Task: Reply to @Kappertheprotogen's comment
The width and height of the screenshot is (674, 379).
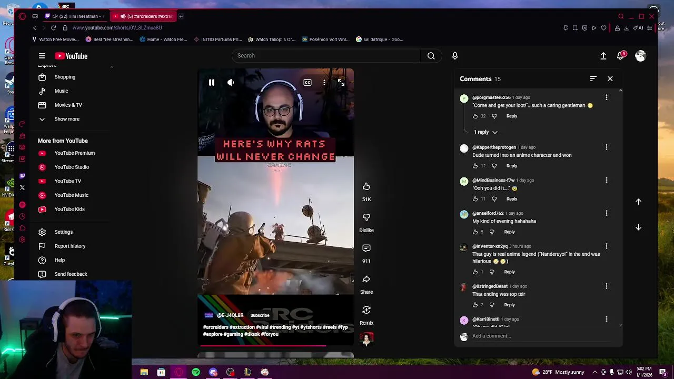Action: (512, 166)
